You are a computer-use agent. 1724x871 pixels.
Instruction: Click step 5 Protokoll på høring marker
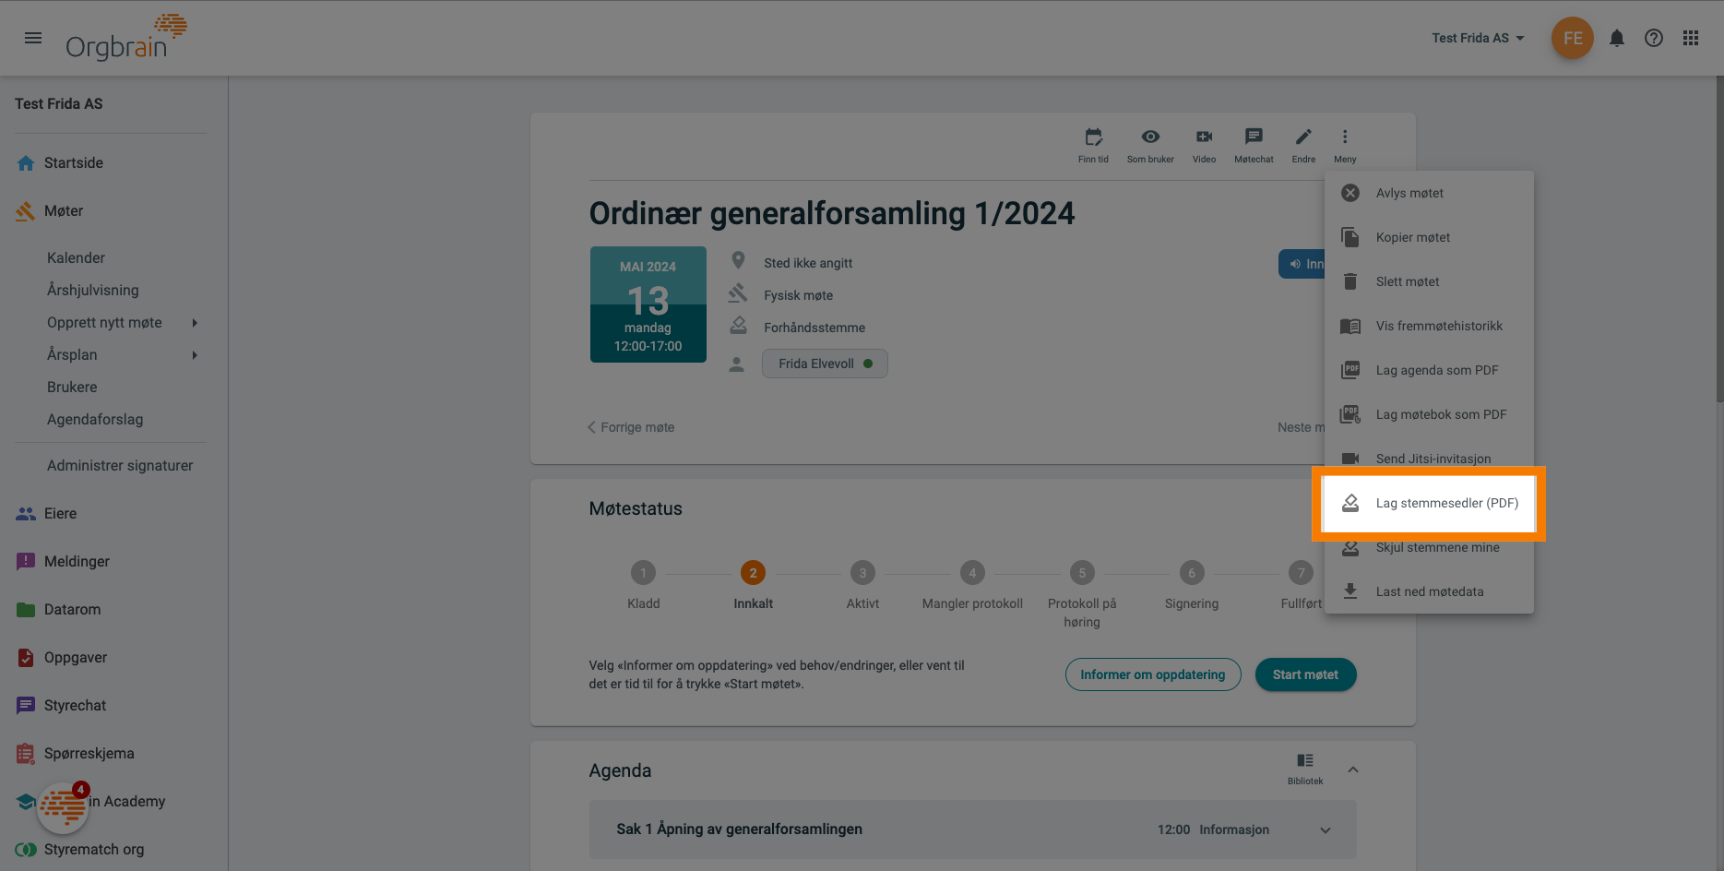(x=1082, y=573)
